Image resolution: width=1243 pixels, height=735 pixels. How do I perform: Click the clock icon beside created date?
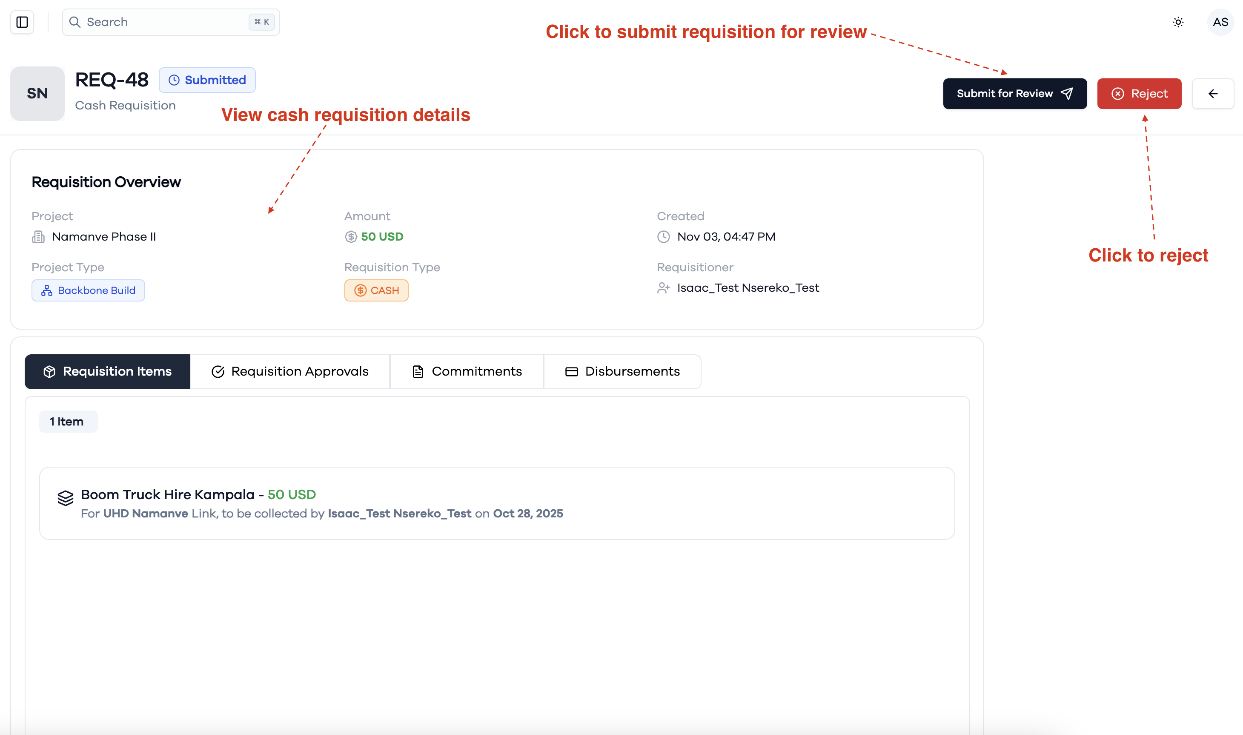pyautogui.click(x=663, y=237)
